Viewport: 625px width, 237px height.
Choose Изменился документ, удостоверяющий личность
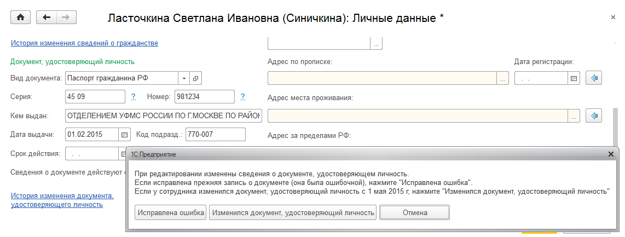coord(293,212)
